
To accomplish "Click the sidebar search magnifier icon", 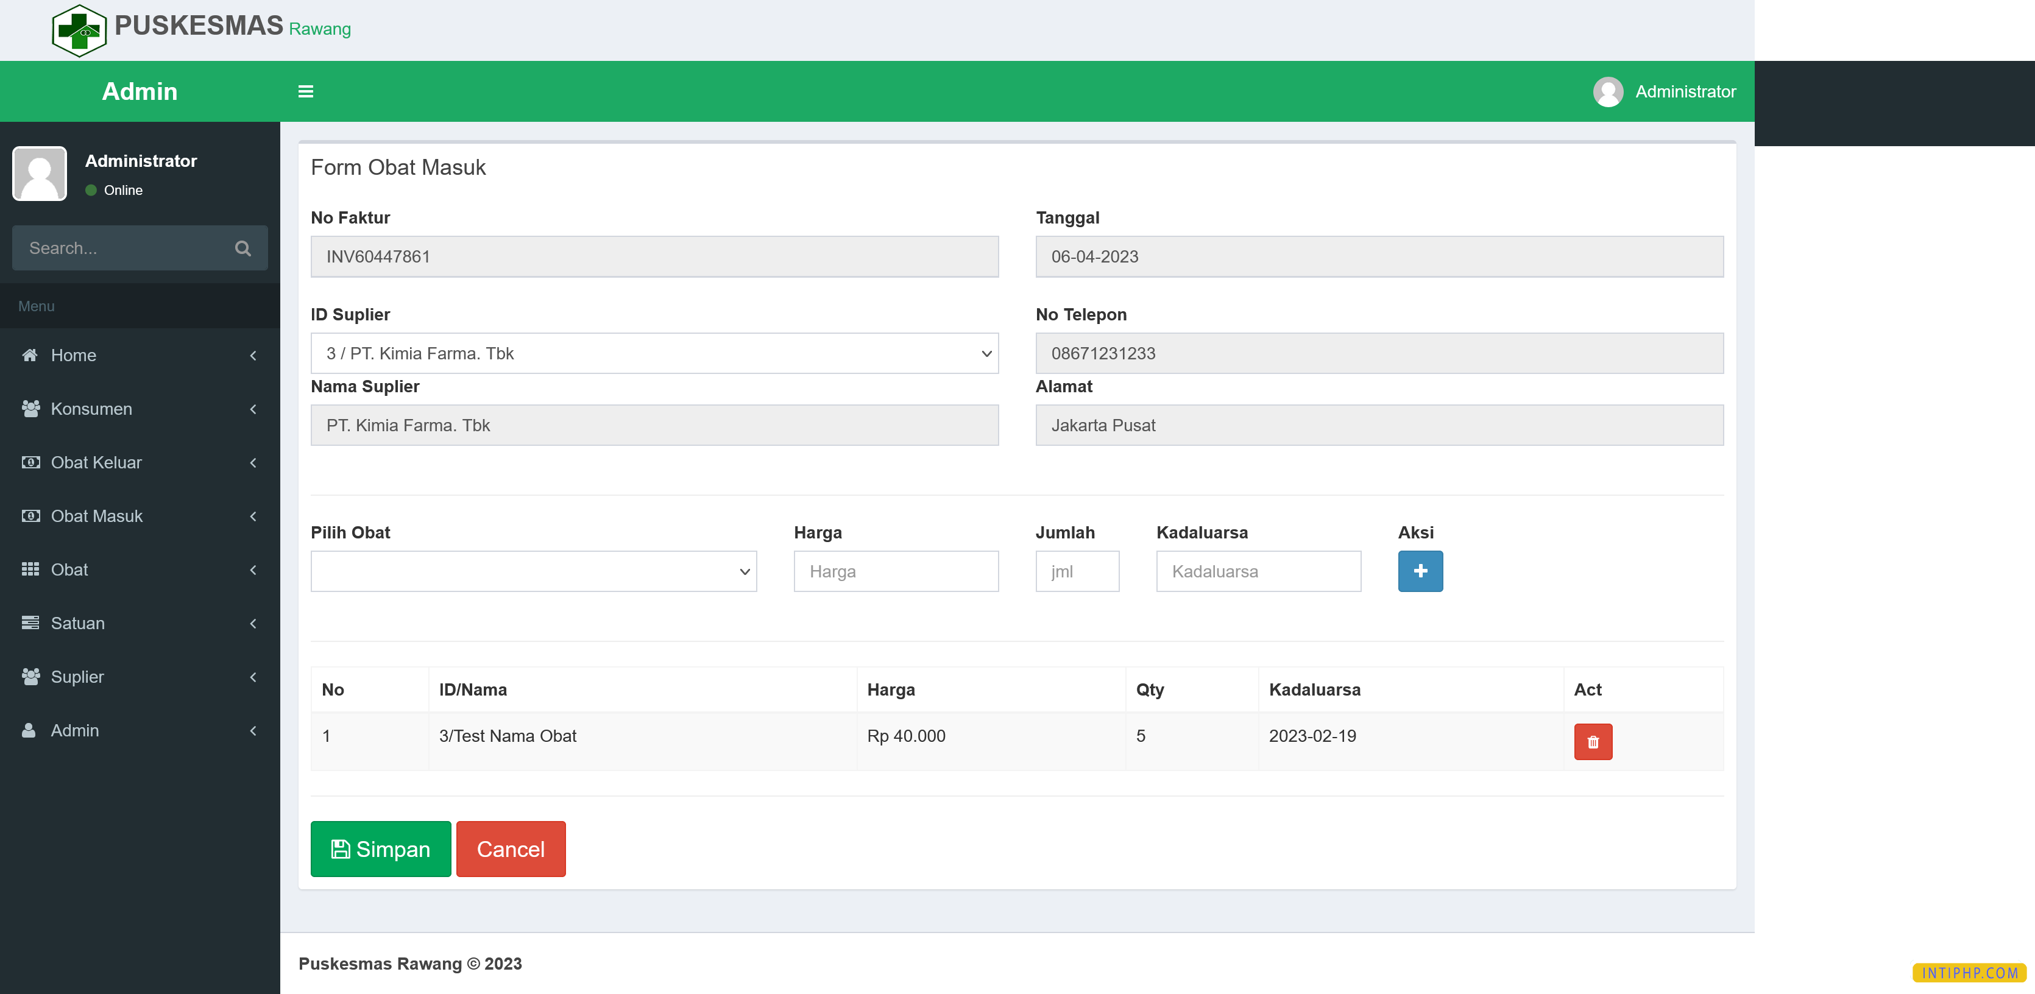I will point(242,248).
